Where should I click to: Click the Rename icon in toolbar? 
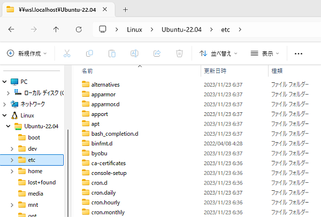(134, 53)
